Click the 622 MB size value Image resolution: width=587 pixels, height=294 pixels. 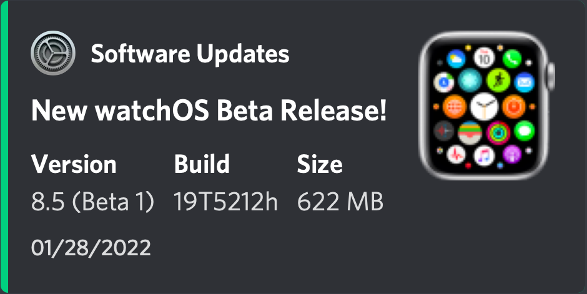(340, 202)
